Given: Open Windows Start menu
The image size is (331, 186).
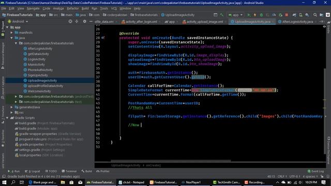Looking at the screenshot, I should [x=4, y=182].
